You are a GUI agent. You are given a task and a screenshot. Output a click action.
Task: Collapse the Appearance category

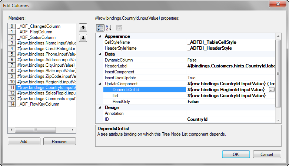point(100,36)
